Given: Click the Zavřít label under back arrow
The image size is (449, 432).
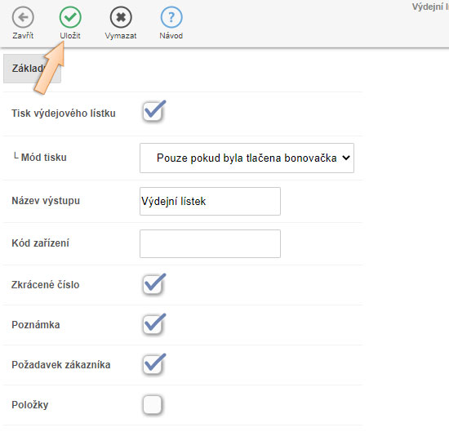Looking at the screenshot, I should [23, 36].
